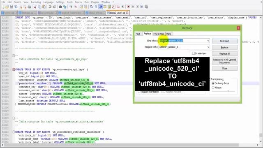This screenshot has width=263, height=148.
Task: Close Replace dialog with red X
Action: pos(238,28)
